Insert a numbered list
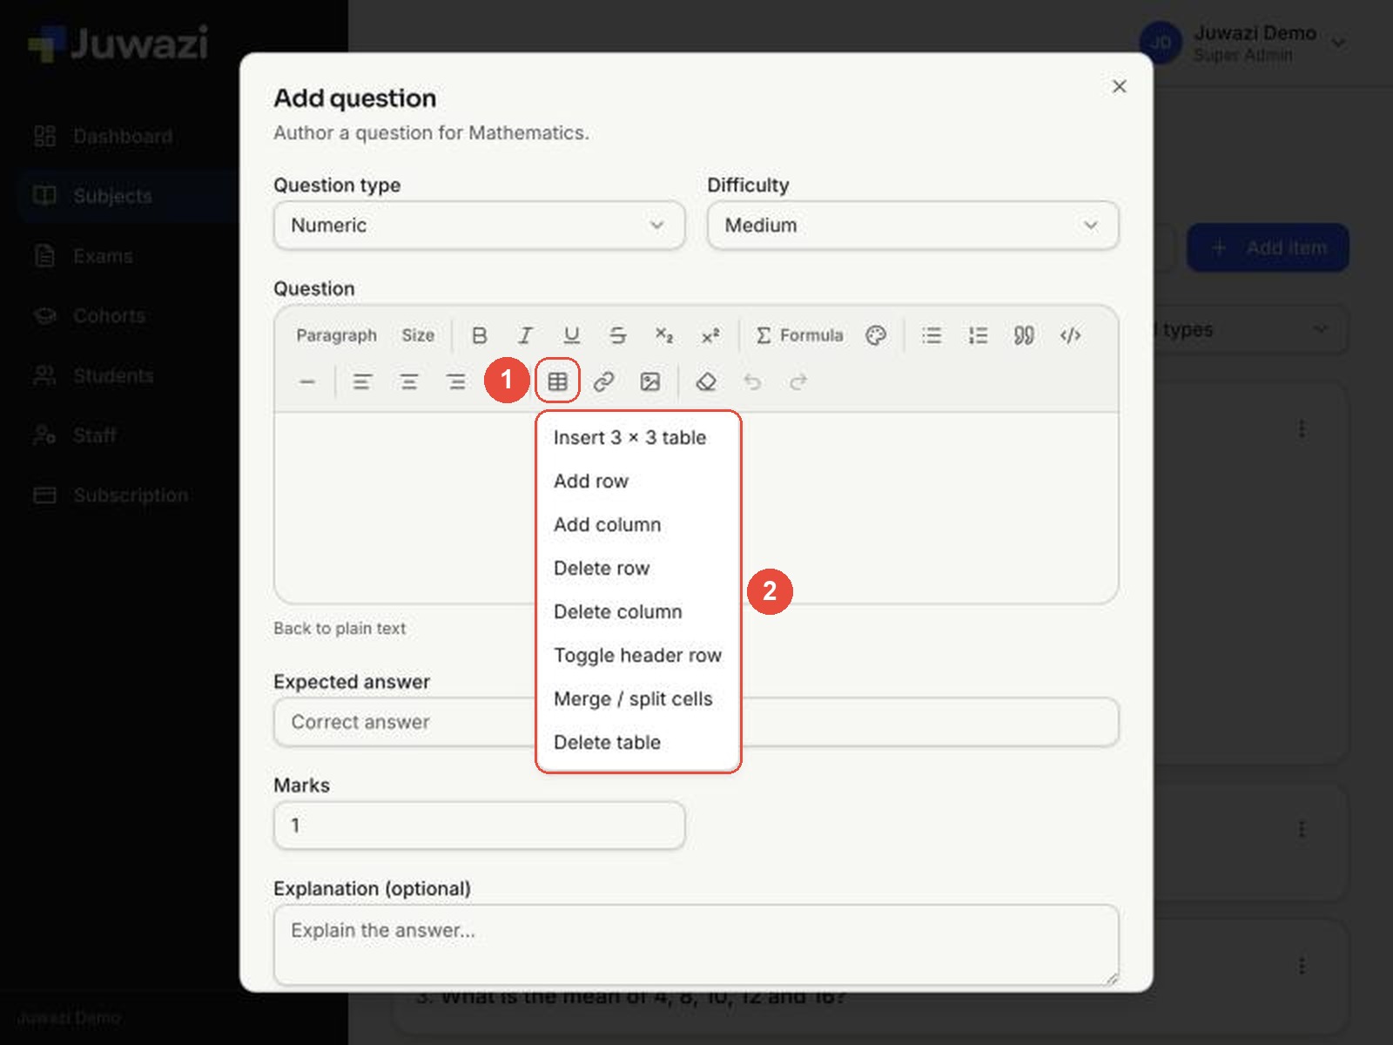 coord(978,335)
